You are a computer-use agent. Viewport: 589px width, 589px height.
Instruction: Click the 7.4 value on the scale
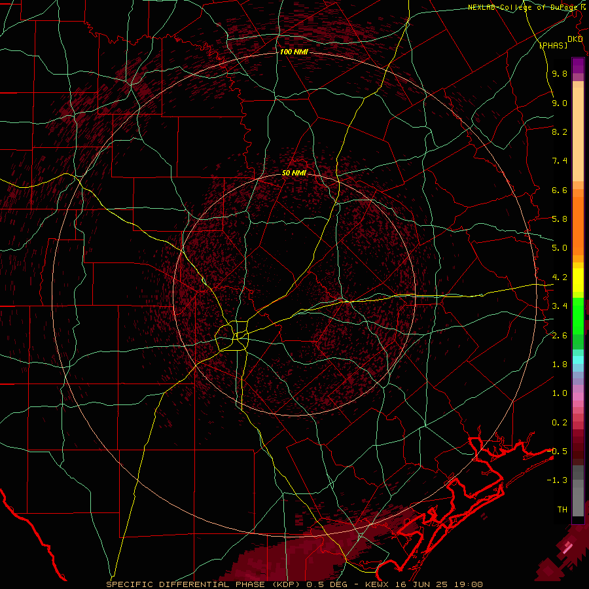point(560,161)
